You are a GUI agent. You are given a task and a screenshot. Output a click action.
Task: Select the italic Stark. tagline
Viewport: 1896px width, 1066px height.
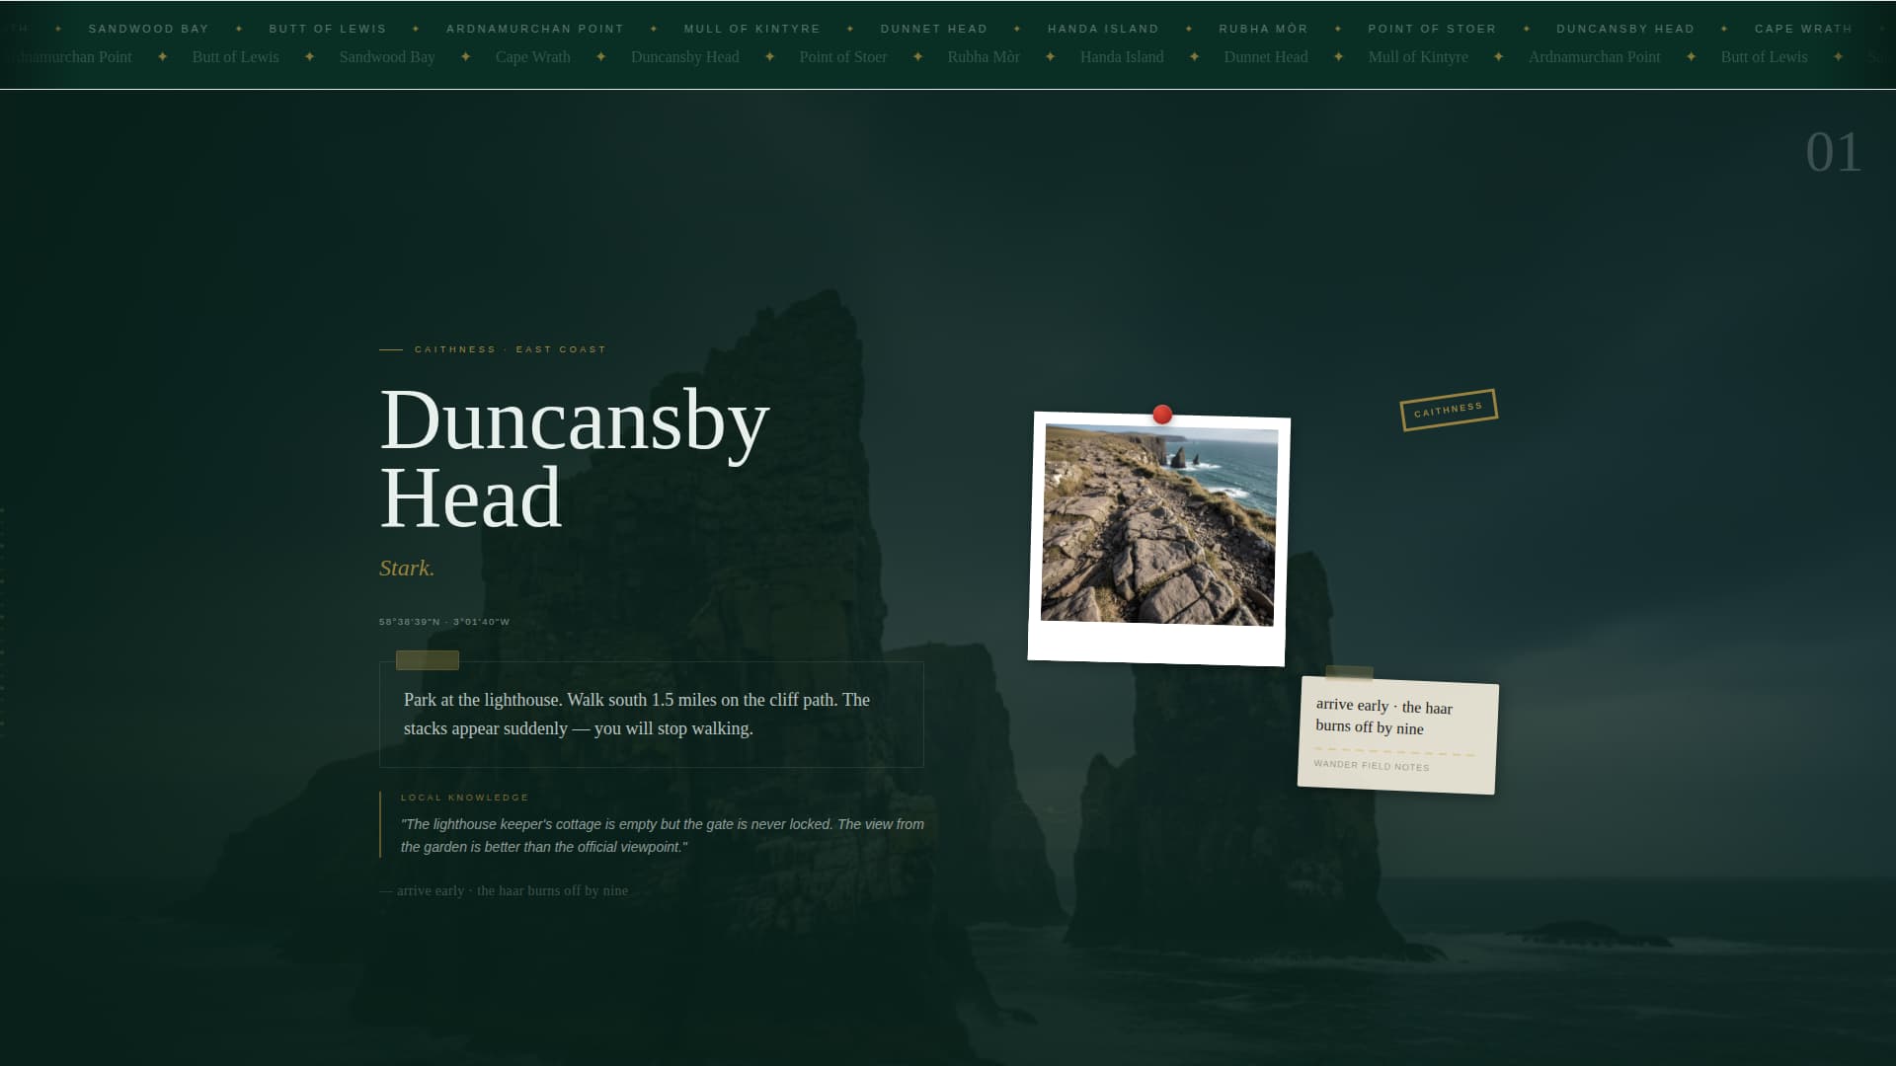(x=406, y=568)
